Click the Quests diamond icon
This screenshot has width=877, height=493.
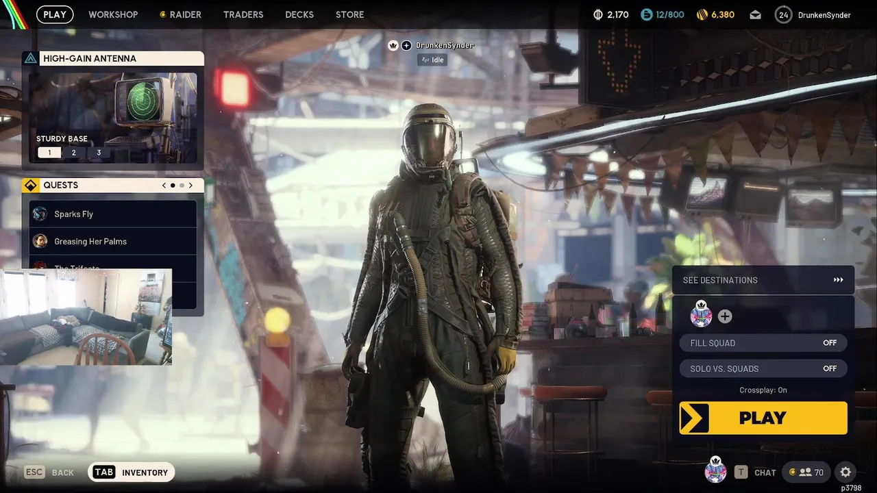(31, 186)
